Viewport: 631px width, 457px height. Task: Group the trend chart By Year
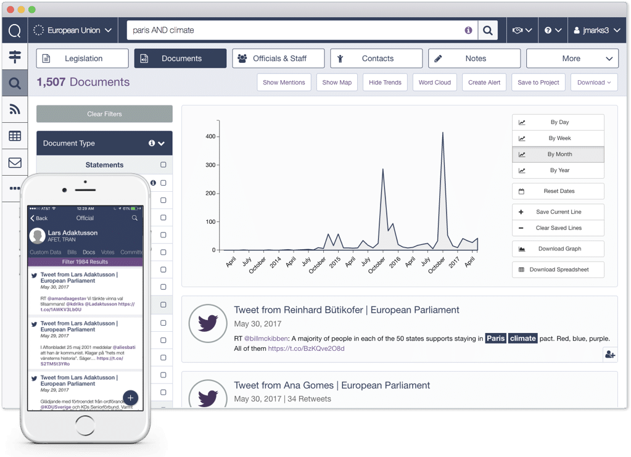(558, 171)
